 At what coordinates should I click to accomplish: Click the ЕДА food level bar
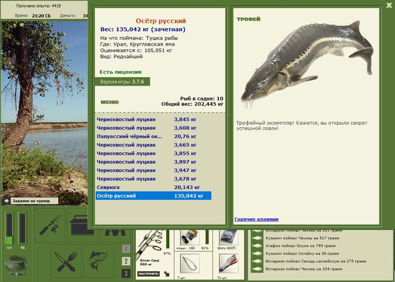coord(9,229)
